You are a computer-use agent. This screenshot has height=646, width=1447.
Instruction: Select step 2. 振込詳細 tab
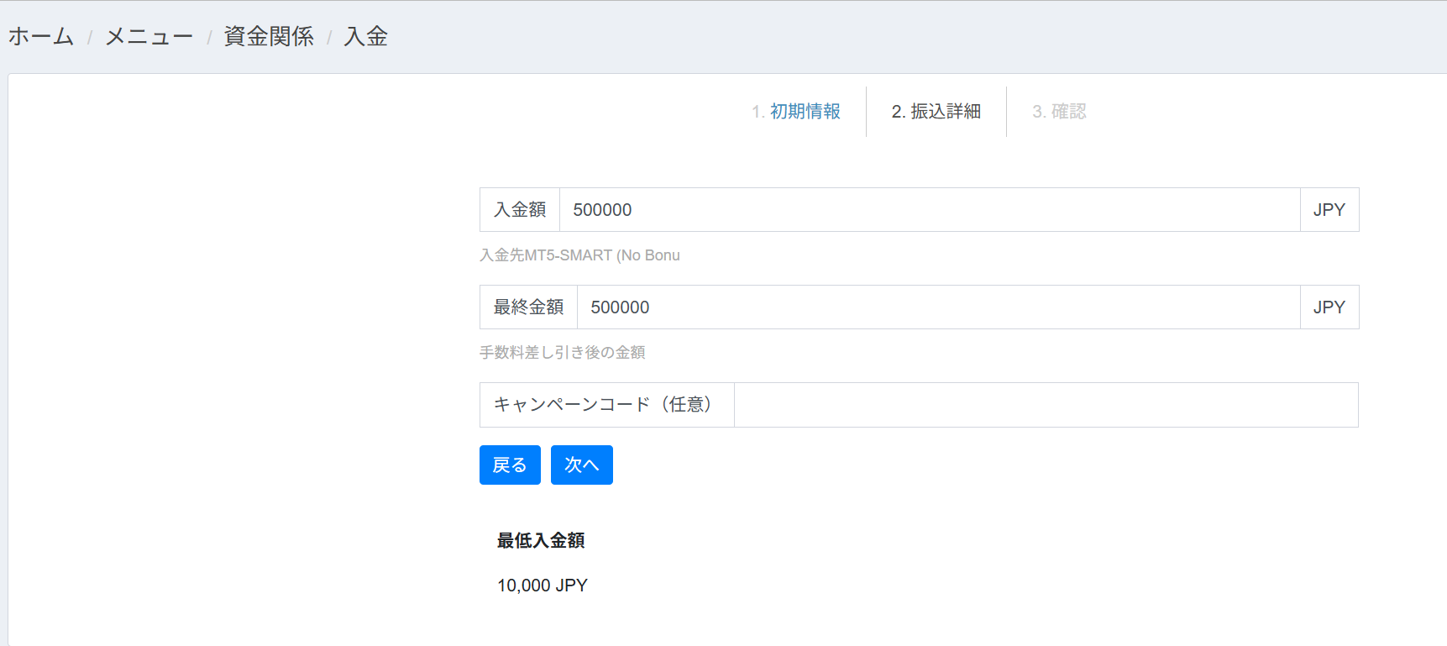click(x=936, y=111)
